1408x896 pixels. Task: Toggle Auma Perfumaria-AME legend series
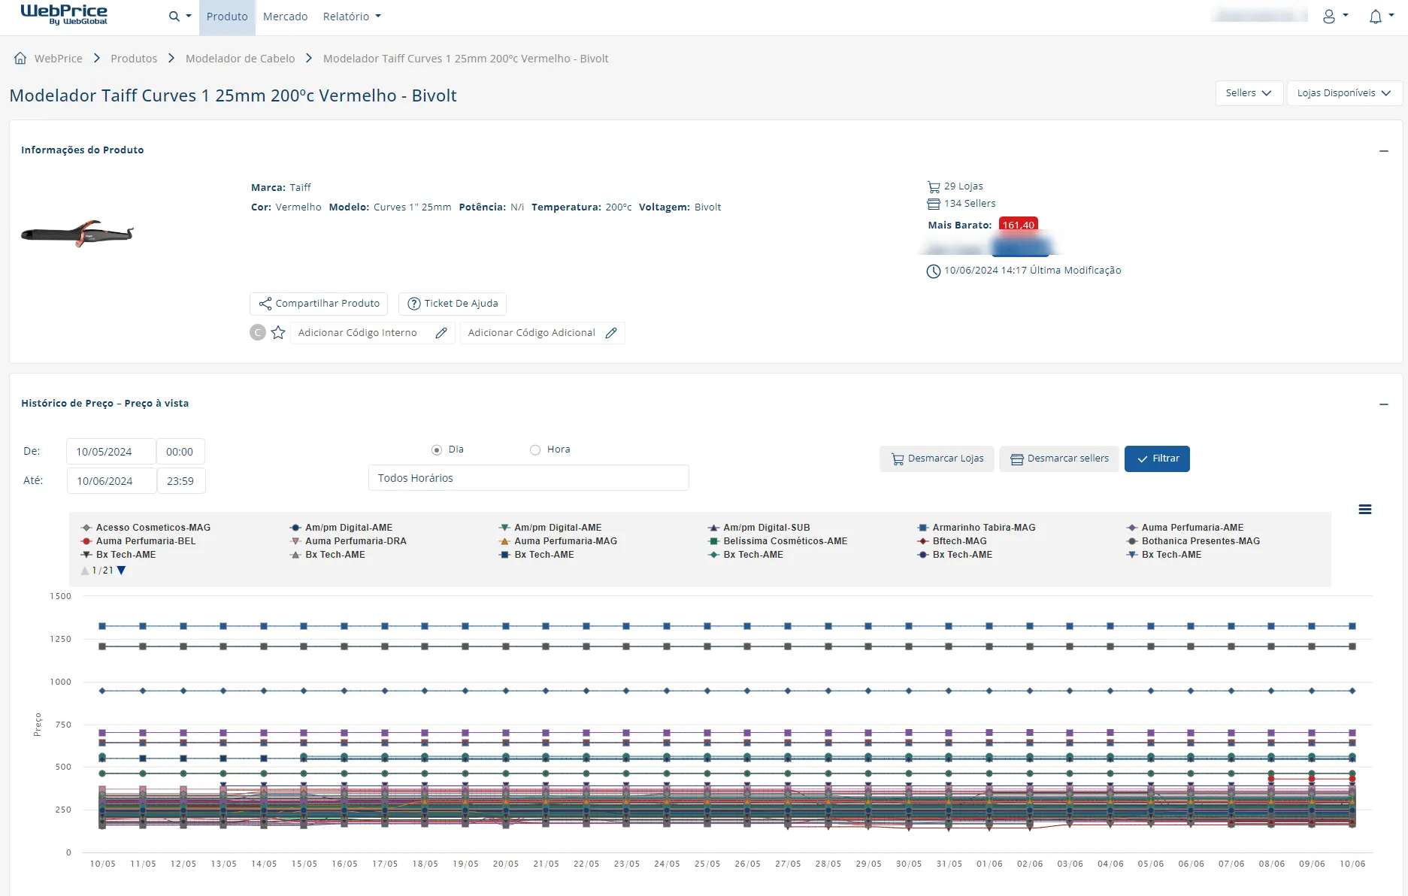click(1185, 528)
